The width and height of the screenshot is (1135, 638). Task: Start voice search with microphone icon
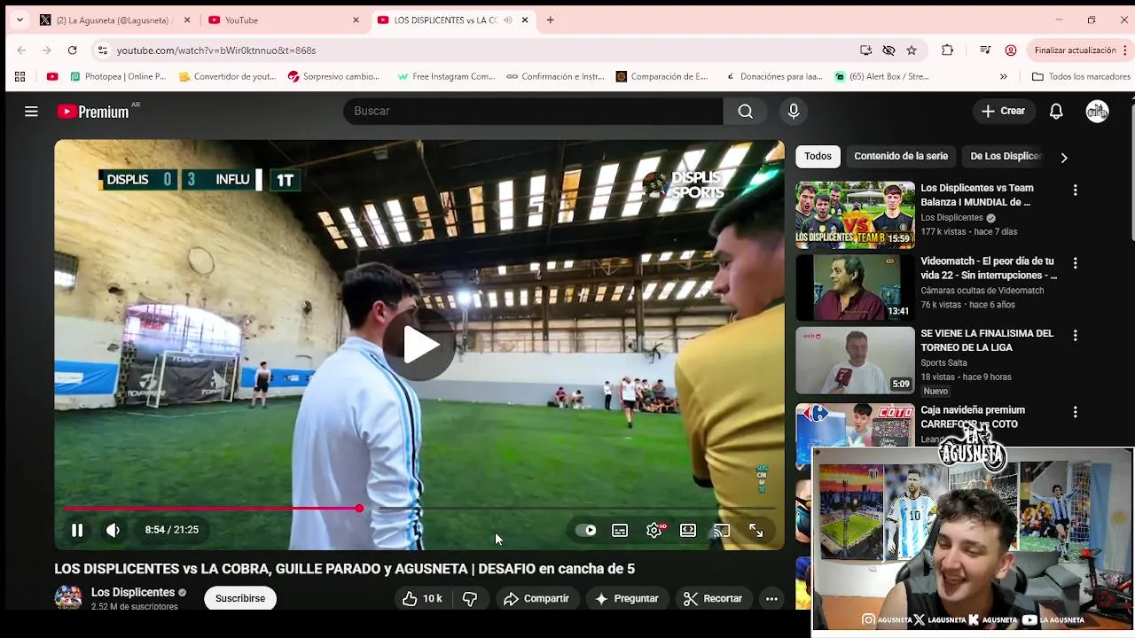click(794, 111)
